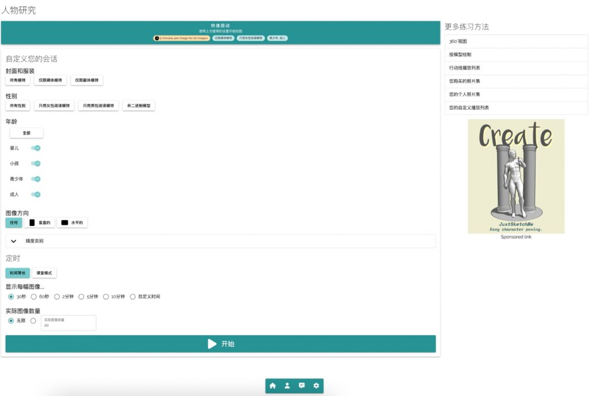Select the 60秒 radio button
The image size is (589, 396).
[x=34, y=297]
